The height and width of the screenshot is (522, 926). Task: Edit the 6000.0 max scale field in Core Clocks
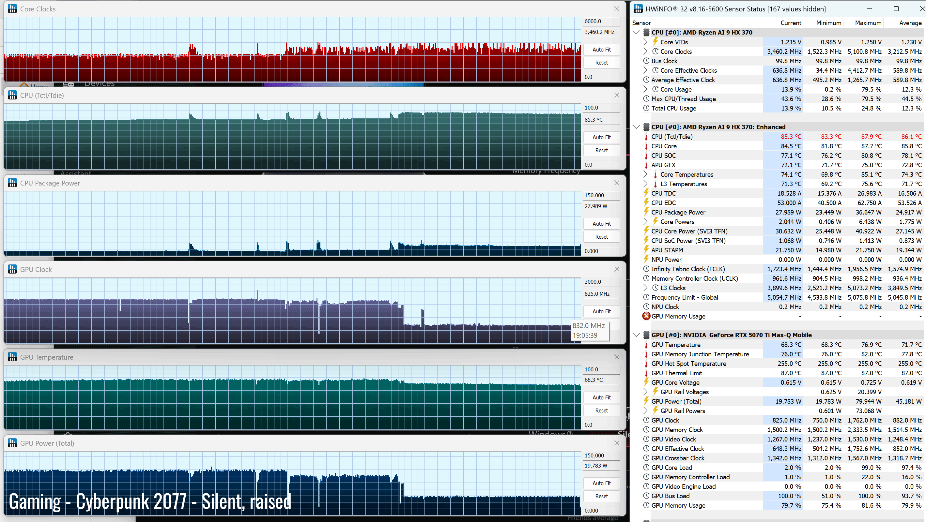click(601, 21)
